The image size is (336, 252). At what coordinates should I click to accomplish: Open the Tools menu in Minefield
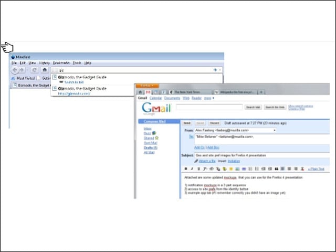coord(77,63)
